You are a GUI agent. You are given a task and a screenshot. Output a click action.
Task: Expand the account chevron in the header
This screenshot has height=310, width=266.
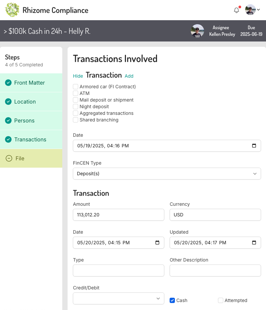click(x=258, y=10)
